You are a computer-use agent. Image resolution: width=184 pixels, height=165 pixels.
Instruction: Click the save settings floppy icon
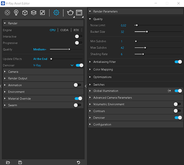click(x=20, y=162)
